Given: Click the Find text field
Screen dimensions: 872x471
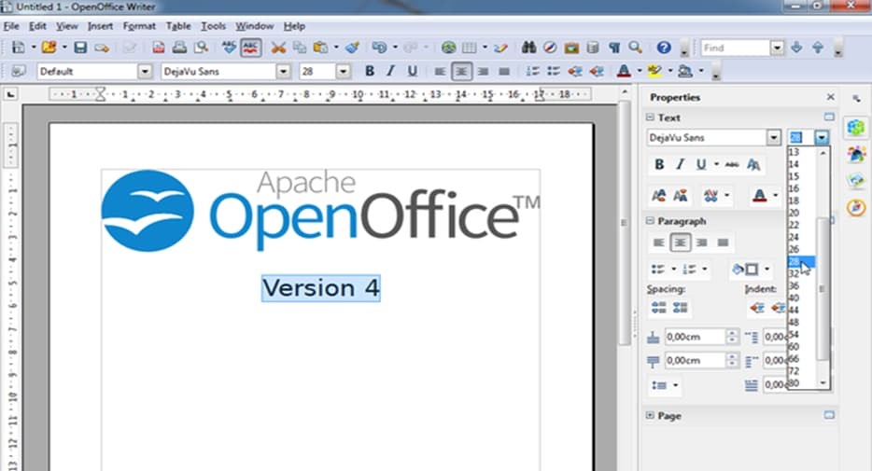Looking at the screenshot, I should [x=734, y=48].
